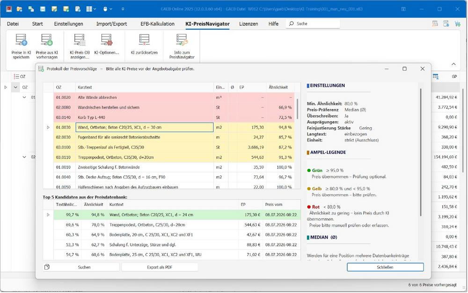The height and width of the screenshot is (293, 468).
Task: Close the Protokoll der Preisvorschläge dialog
Action: tap(422, 69)
